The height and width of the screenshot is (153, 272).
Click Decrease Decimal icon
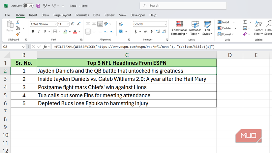(164, 32)
